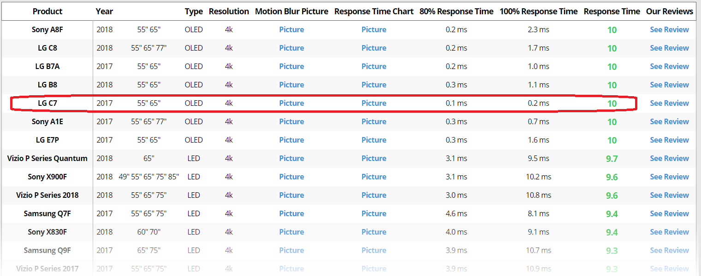Open the Sony A8F review link
Image resolution: width=701 pixels, height=276 pixels.
tap(669, 29)
